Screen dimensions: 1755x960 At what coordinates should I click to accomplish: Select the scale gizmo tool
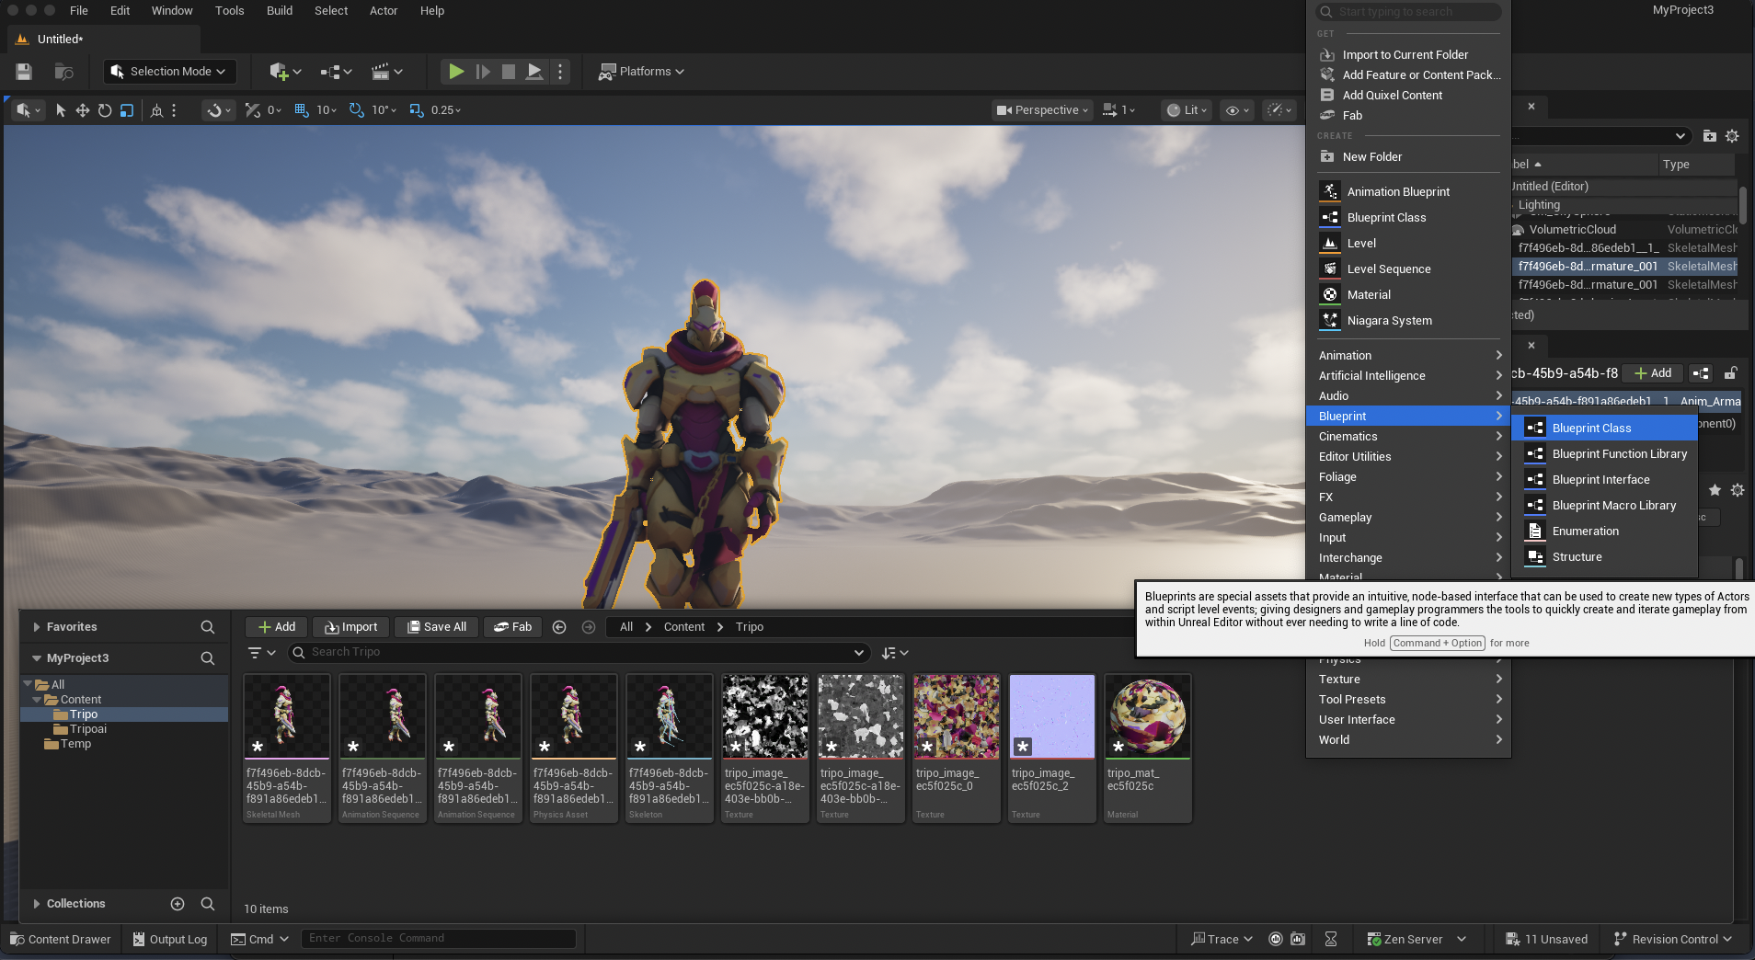click(x=127, y=110)
